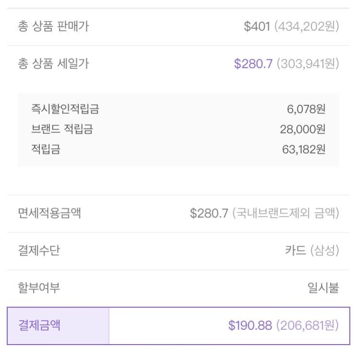357x347 pixels.
Task: Select the $401 total sale price
Action: click(x=257, y=26)
